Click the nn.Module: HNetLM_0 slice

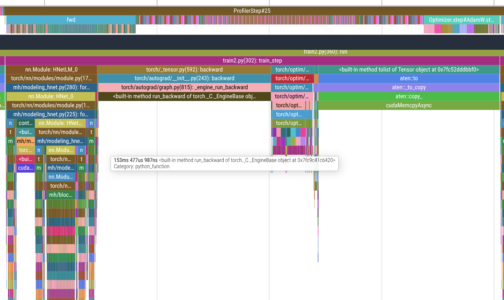[51, 70]
